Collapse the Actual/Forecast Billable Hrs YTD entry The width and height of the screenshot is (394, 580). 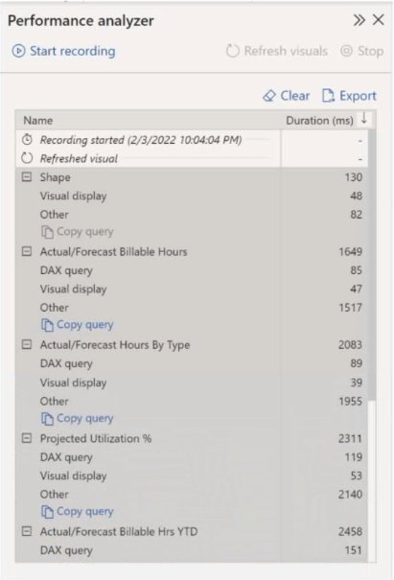(27, 531)
